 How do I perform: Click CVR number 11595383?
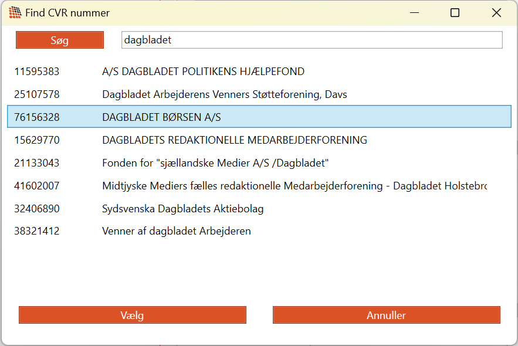[36, 72]
